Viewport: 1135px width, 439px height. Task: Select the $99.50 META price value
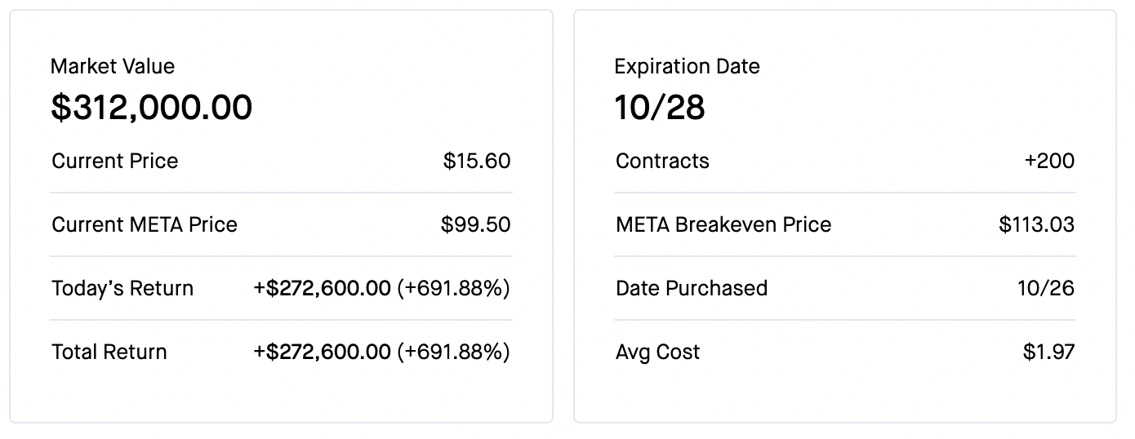point(475,224)
